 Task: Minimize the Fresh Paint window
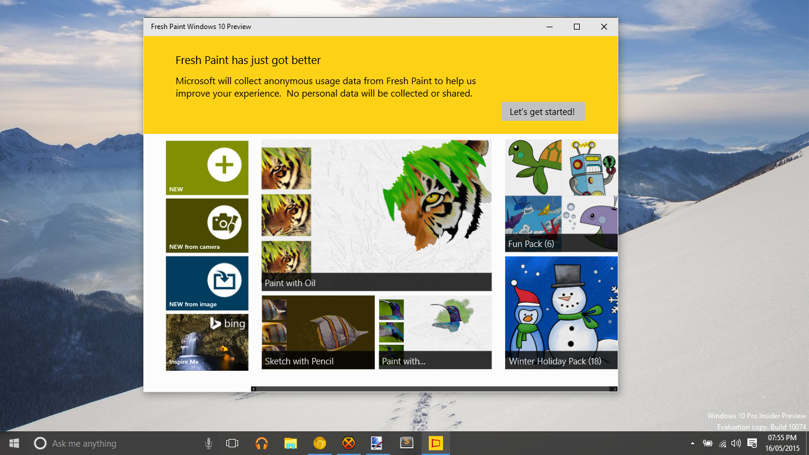tap(550, 27)
